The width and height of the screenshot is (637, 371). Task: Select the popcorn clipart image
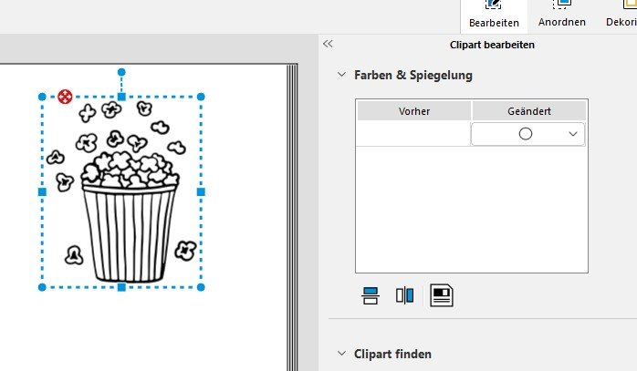pos(122,192)
